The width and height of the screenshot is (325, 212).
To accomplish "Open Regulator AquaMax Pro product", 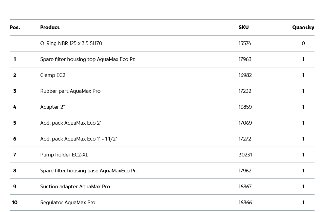I will [68, 203].
